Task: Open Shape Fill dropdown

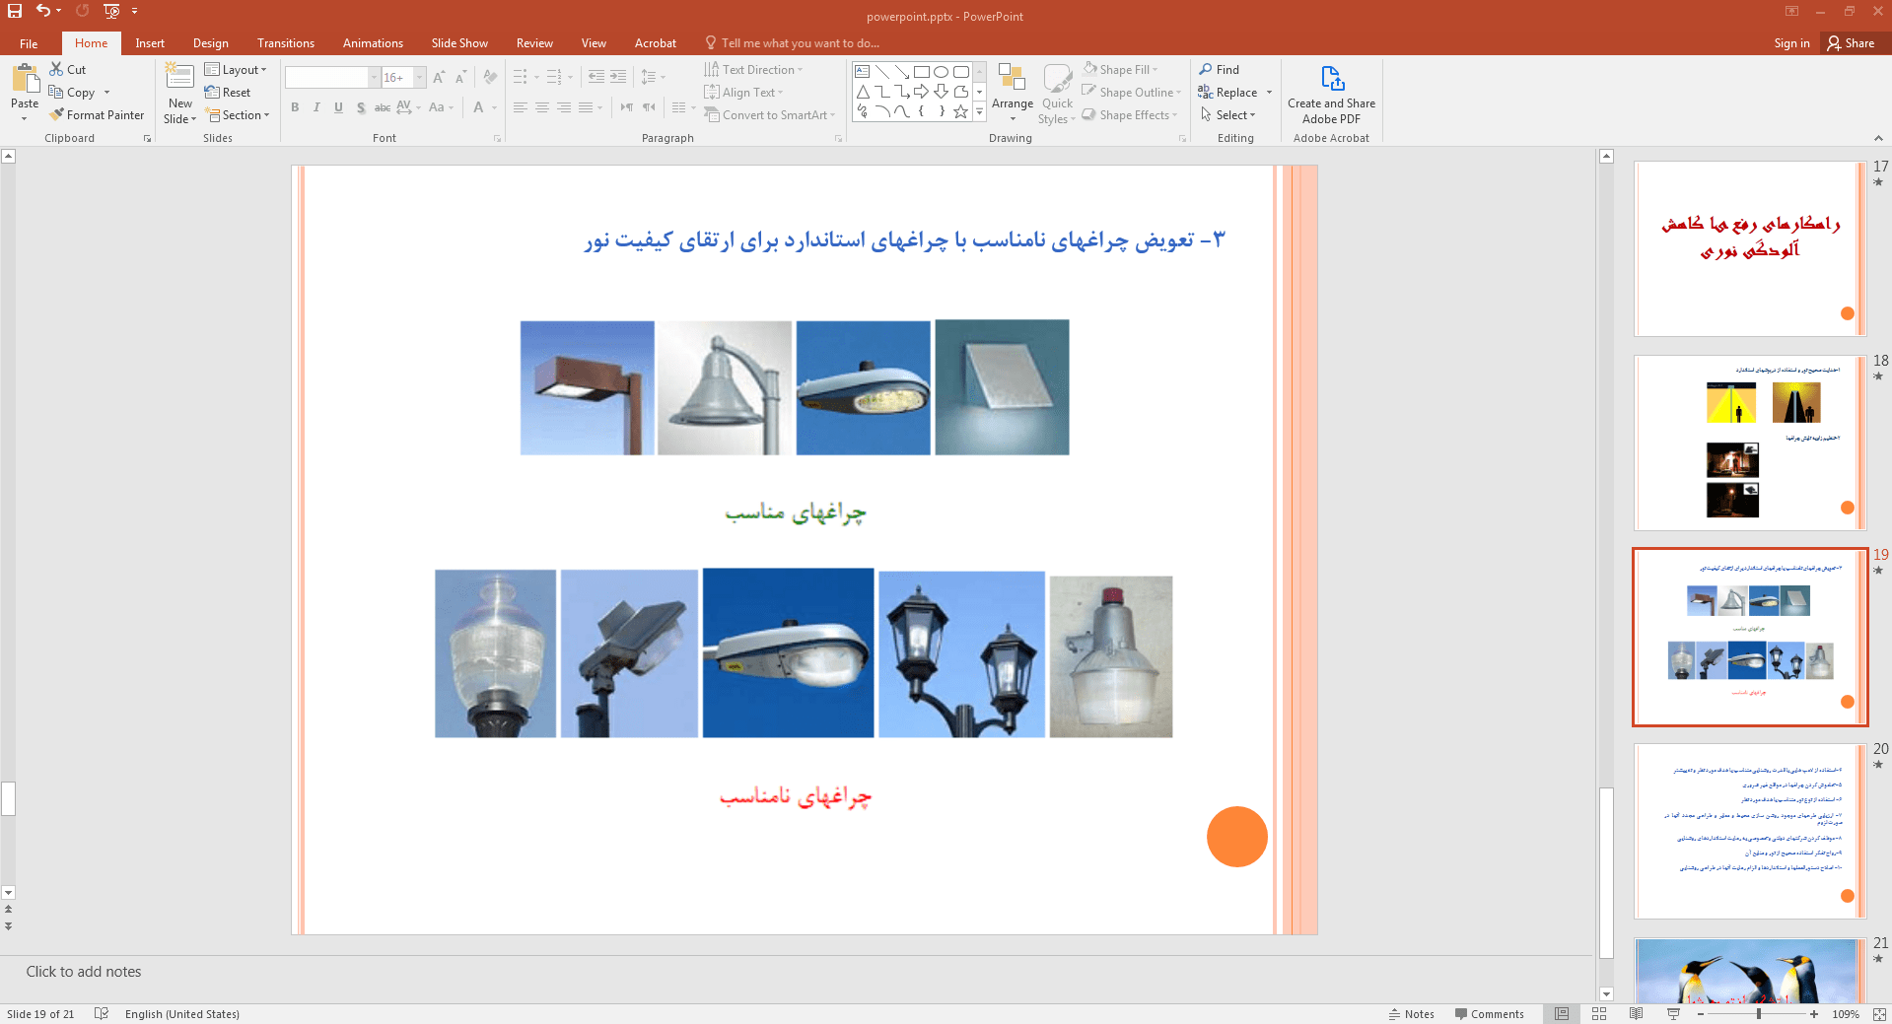Action: [1120, 70]
